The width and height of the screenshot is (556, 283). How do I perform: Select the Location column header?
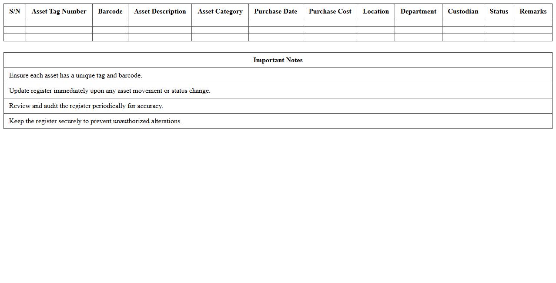click(375, 11)
